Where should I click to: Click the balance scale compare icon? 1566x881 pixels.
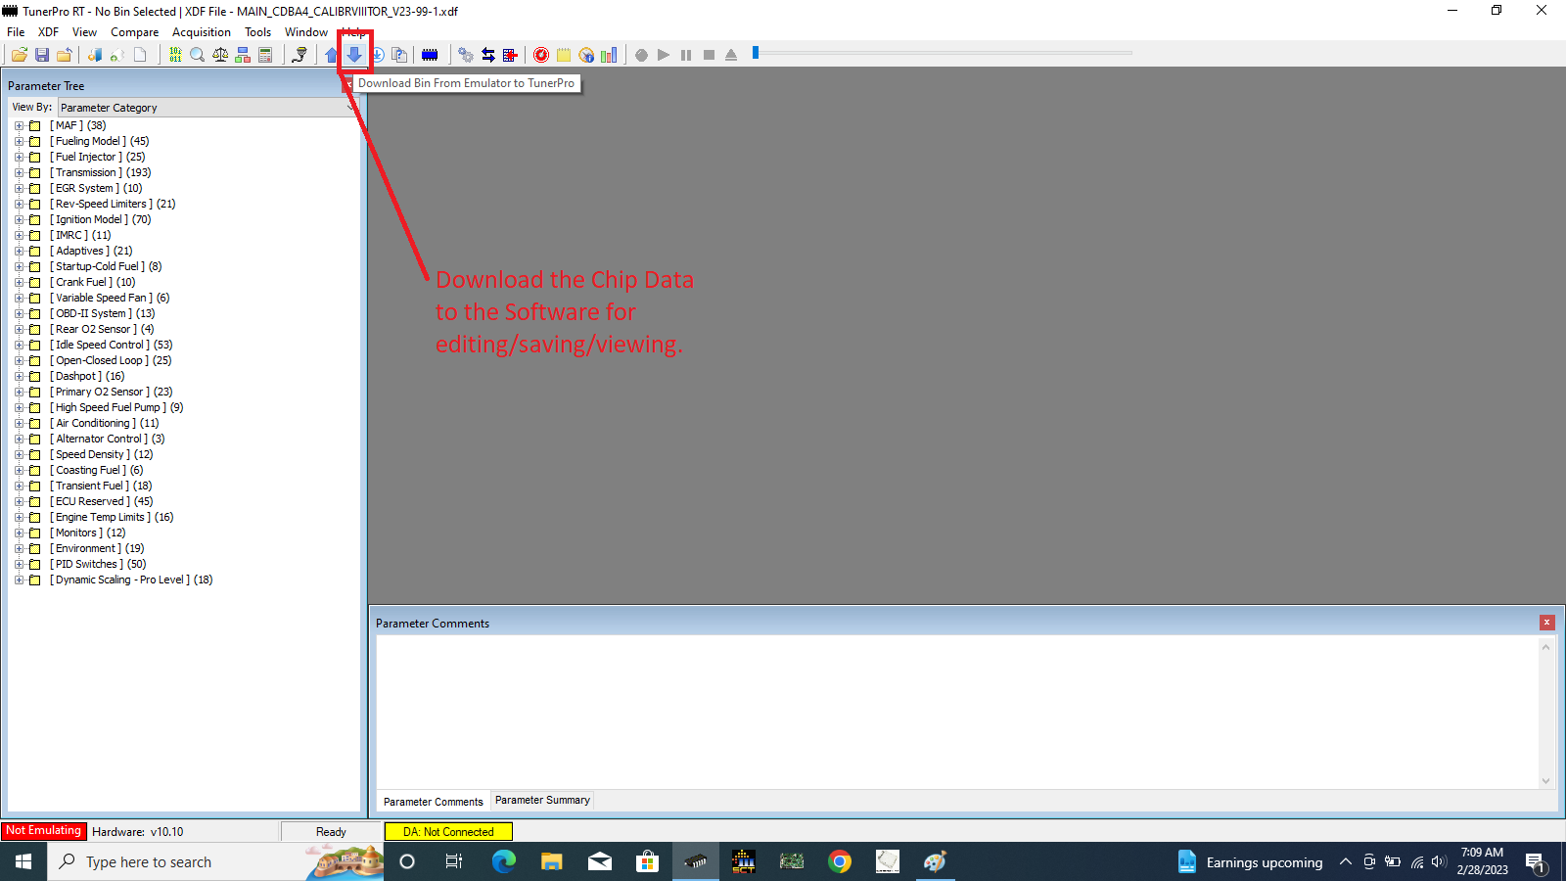[220, 55]
